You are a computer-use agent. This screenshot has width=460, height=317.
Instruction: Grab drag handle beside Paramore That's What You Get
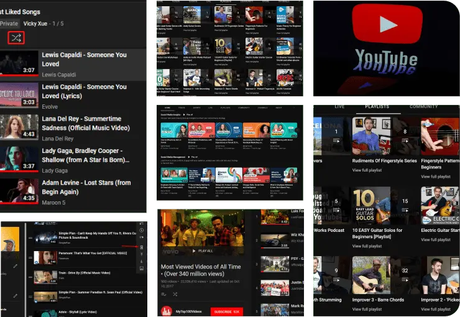[x=30, y=257]
